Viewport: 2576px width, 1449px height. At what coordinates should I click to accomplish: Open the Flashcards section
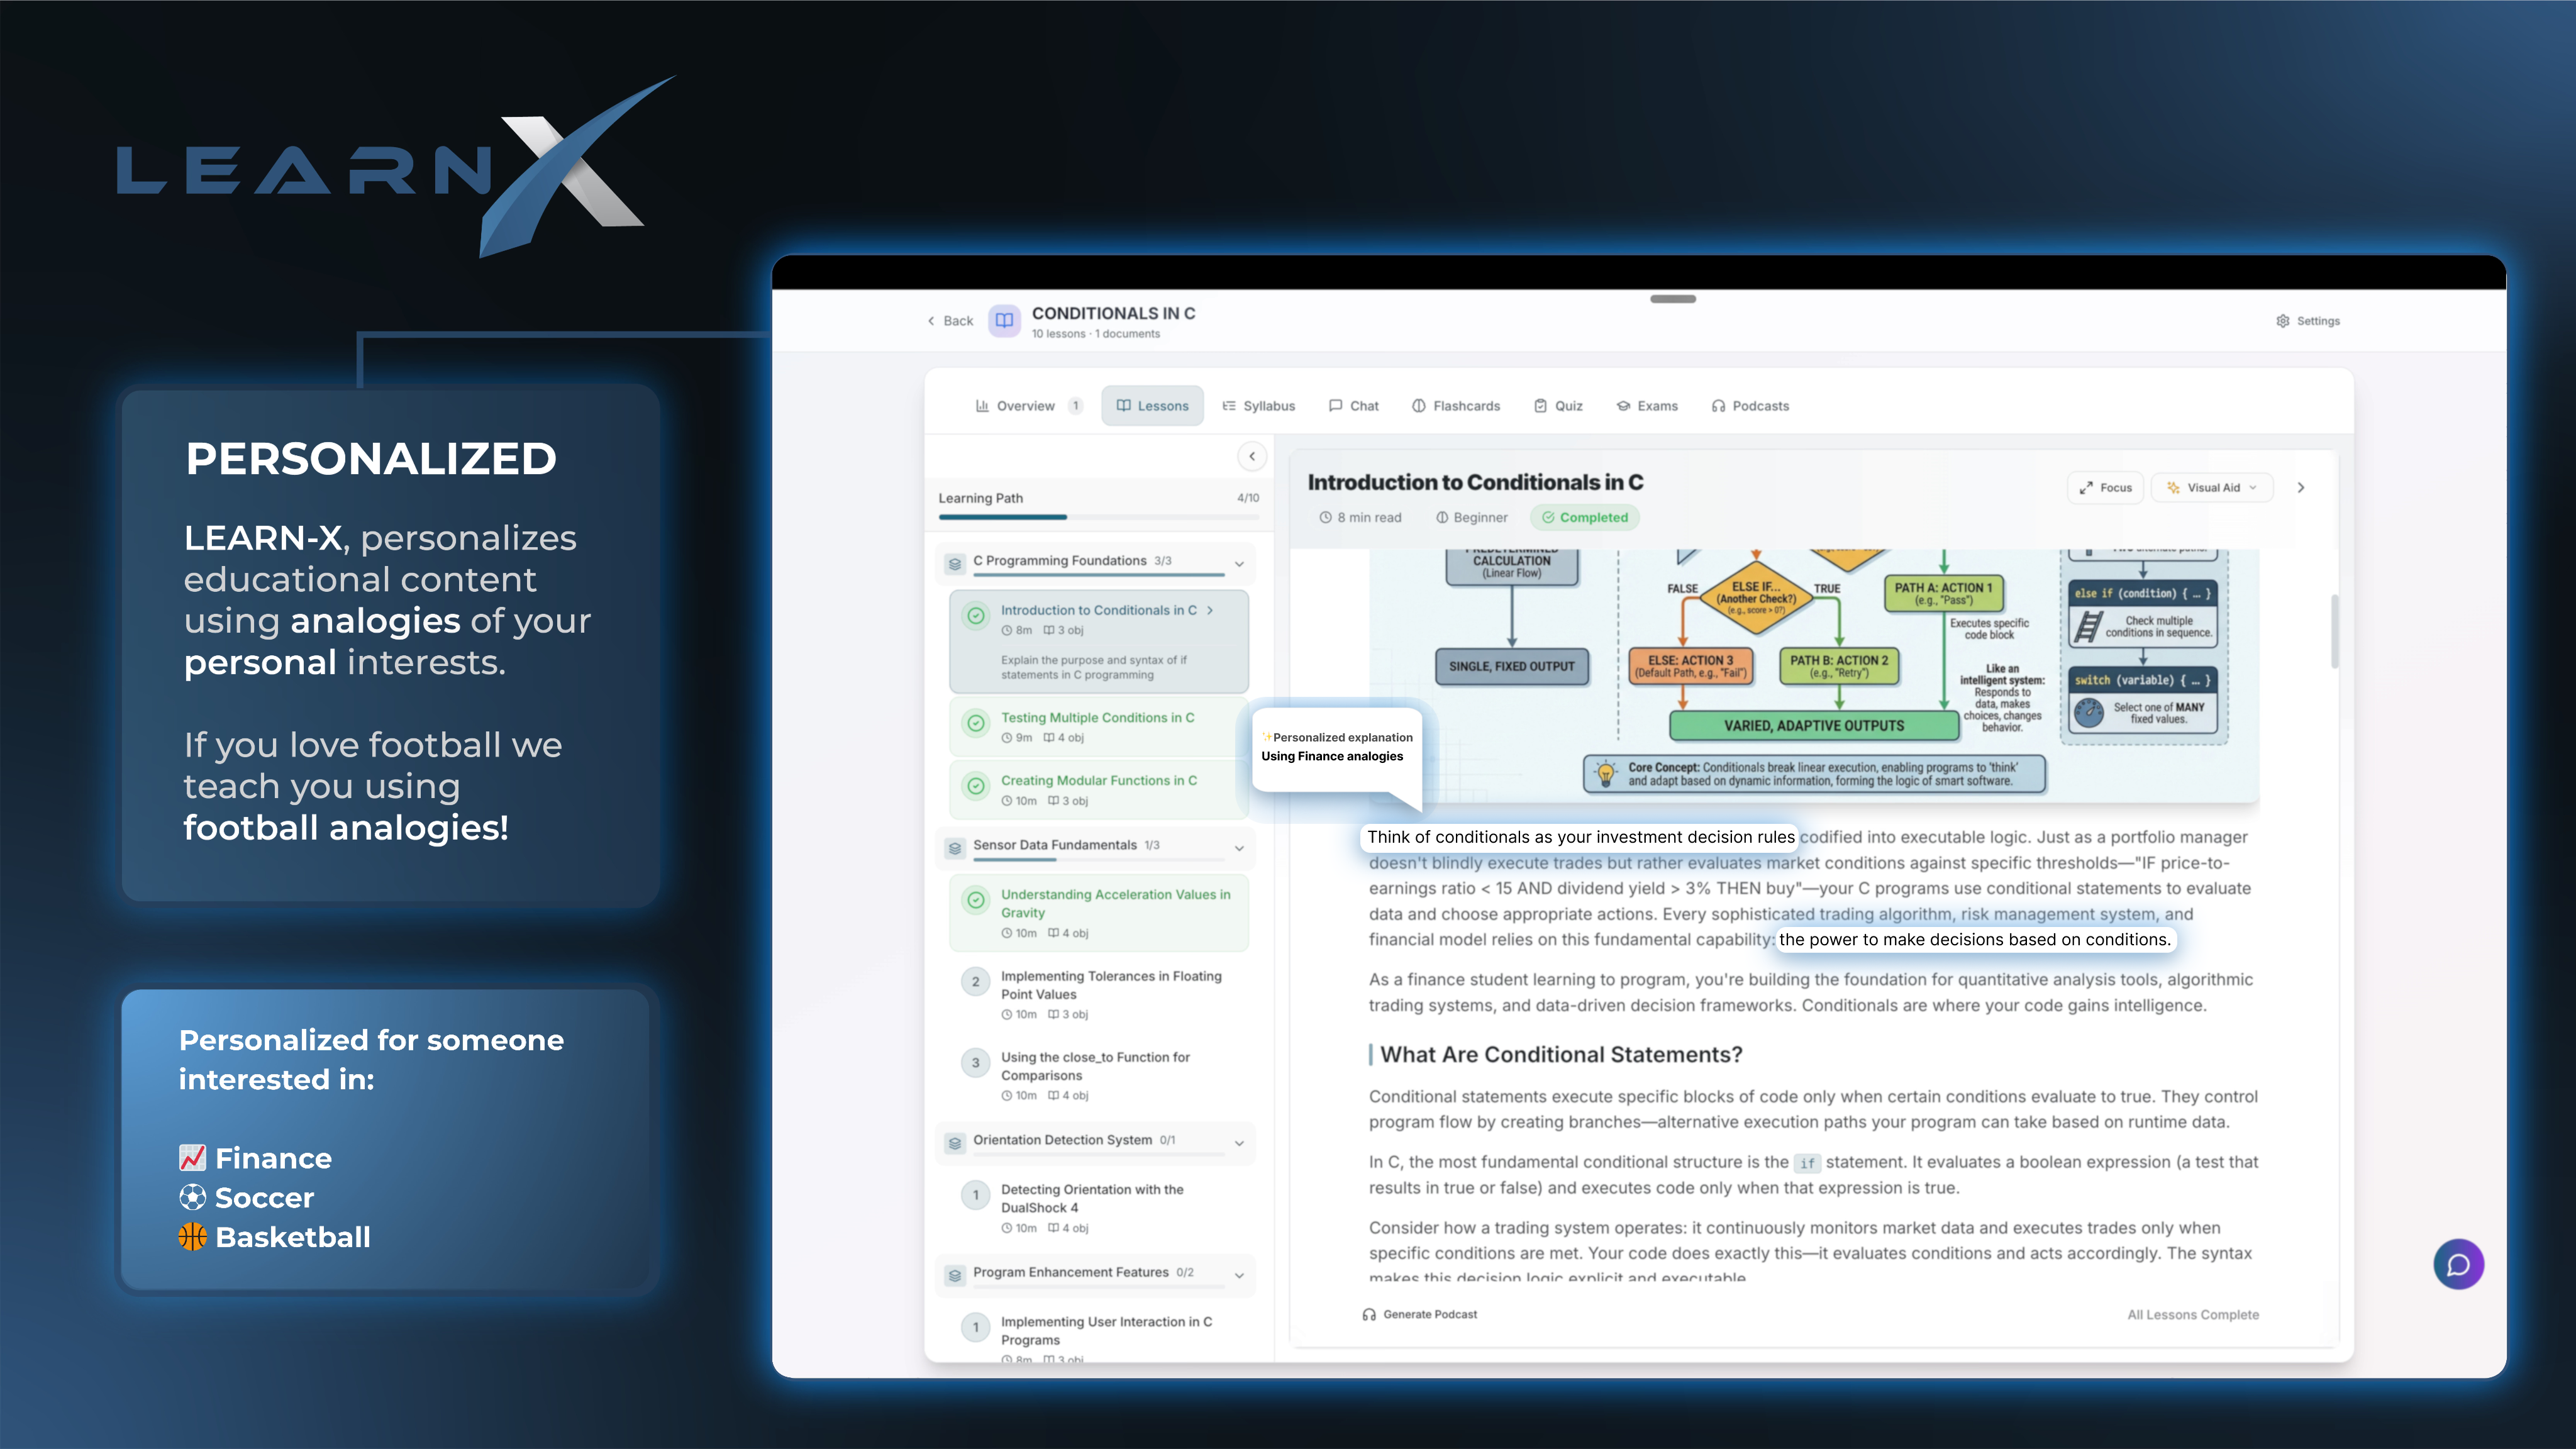pos(1456,406)
